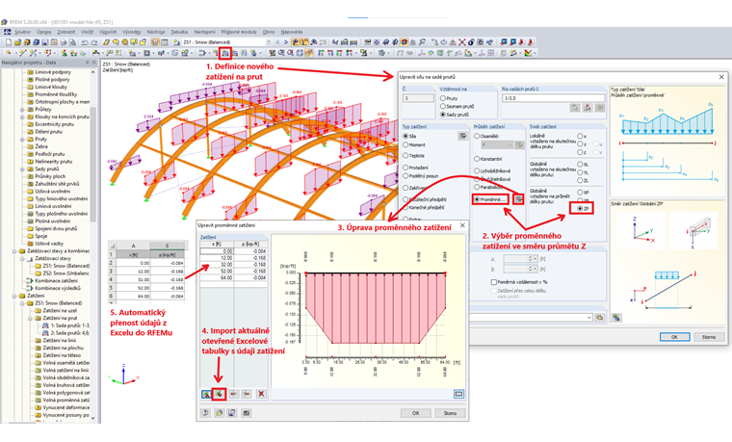Click the save diskette icon in variable load dialog
The image size is (732, 442).
pyautogui.click(x=232, y=413)
